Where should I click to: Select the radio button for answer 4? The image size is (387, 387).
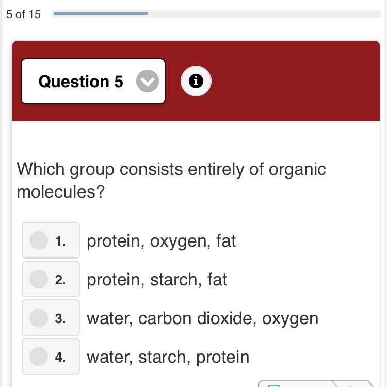39,357
